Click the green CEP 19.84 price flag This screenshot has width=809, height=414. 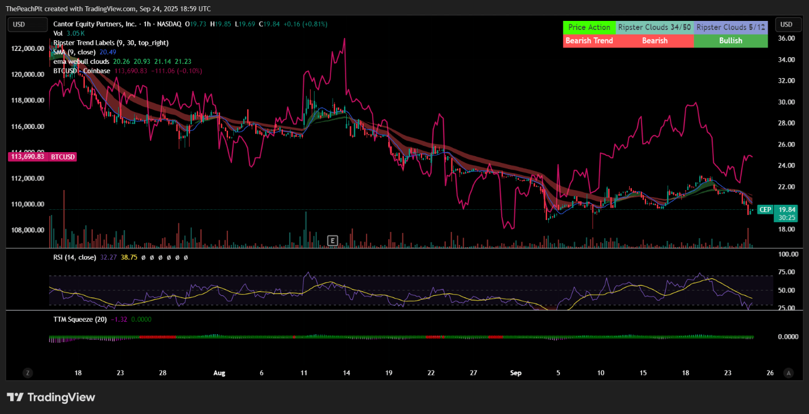[x=776, y=209]
